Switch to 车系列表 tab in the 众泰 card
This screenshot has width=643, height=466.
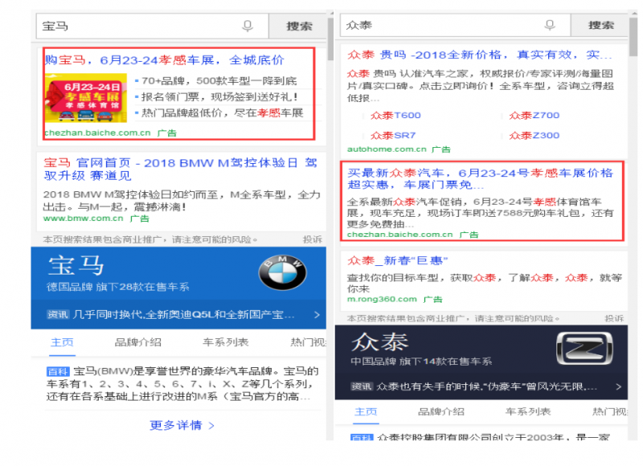tap(528, 411)
